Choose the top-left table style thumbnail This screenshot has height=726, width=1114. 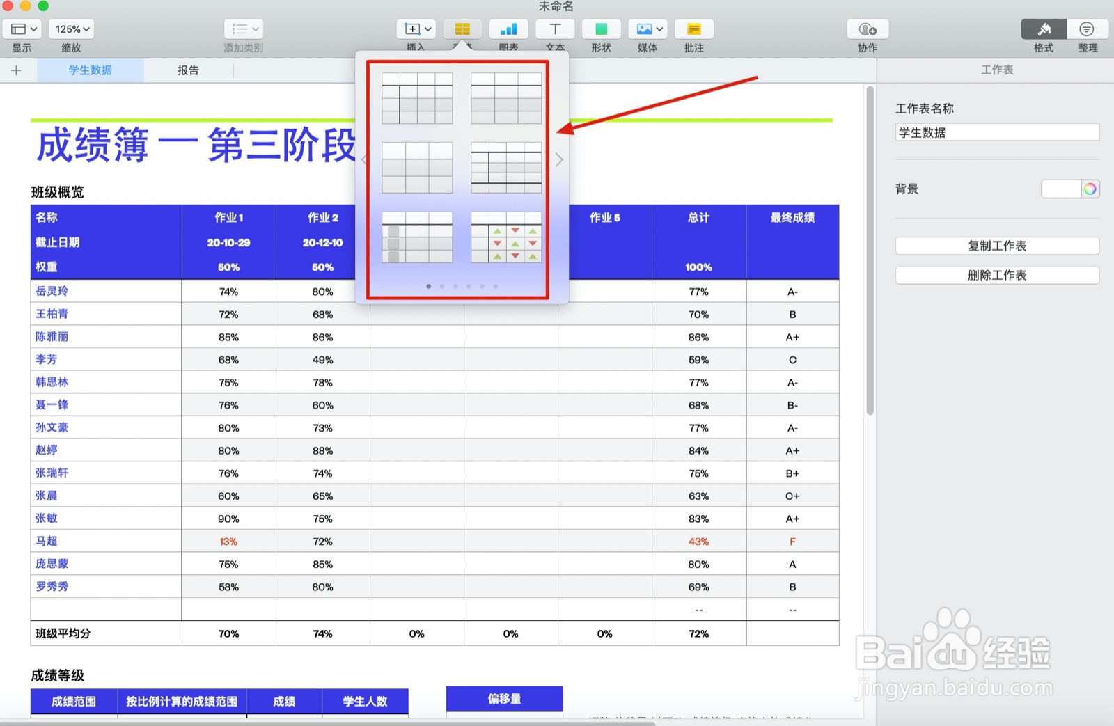tap(416, 97)
